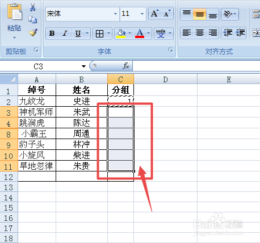This screenshot has height=243, width=260.
Task: Apply red font color
Action: [140, 33]
